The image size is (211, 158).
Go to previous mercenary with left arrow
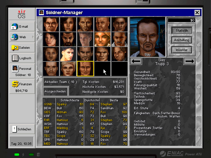[x=136, y=61]
